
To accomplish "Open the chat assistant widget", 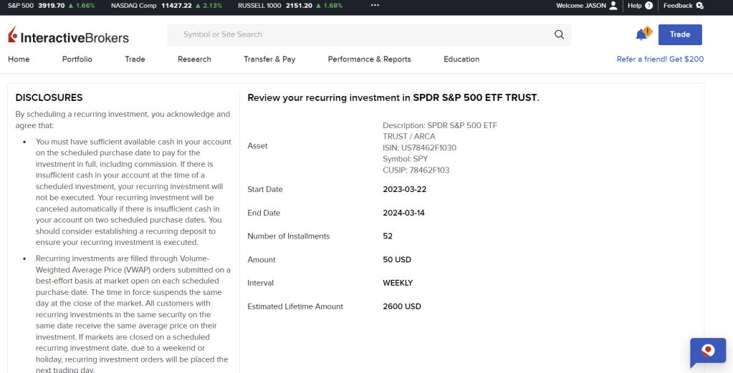I will [707, 352].
